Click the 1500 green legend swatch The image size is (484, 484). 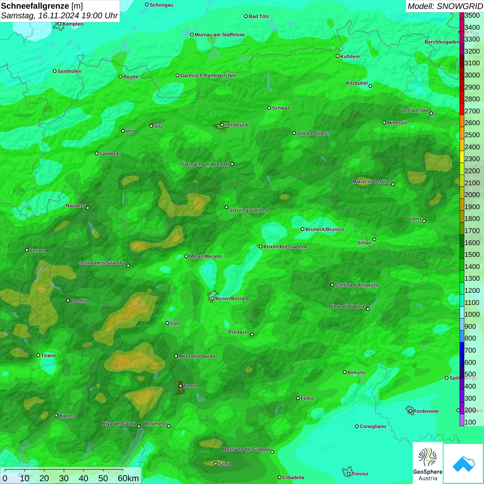[x=462, y=252]
